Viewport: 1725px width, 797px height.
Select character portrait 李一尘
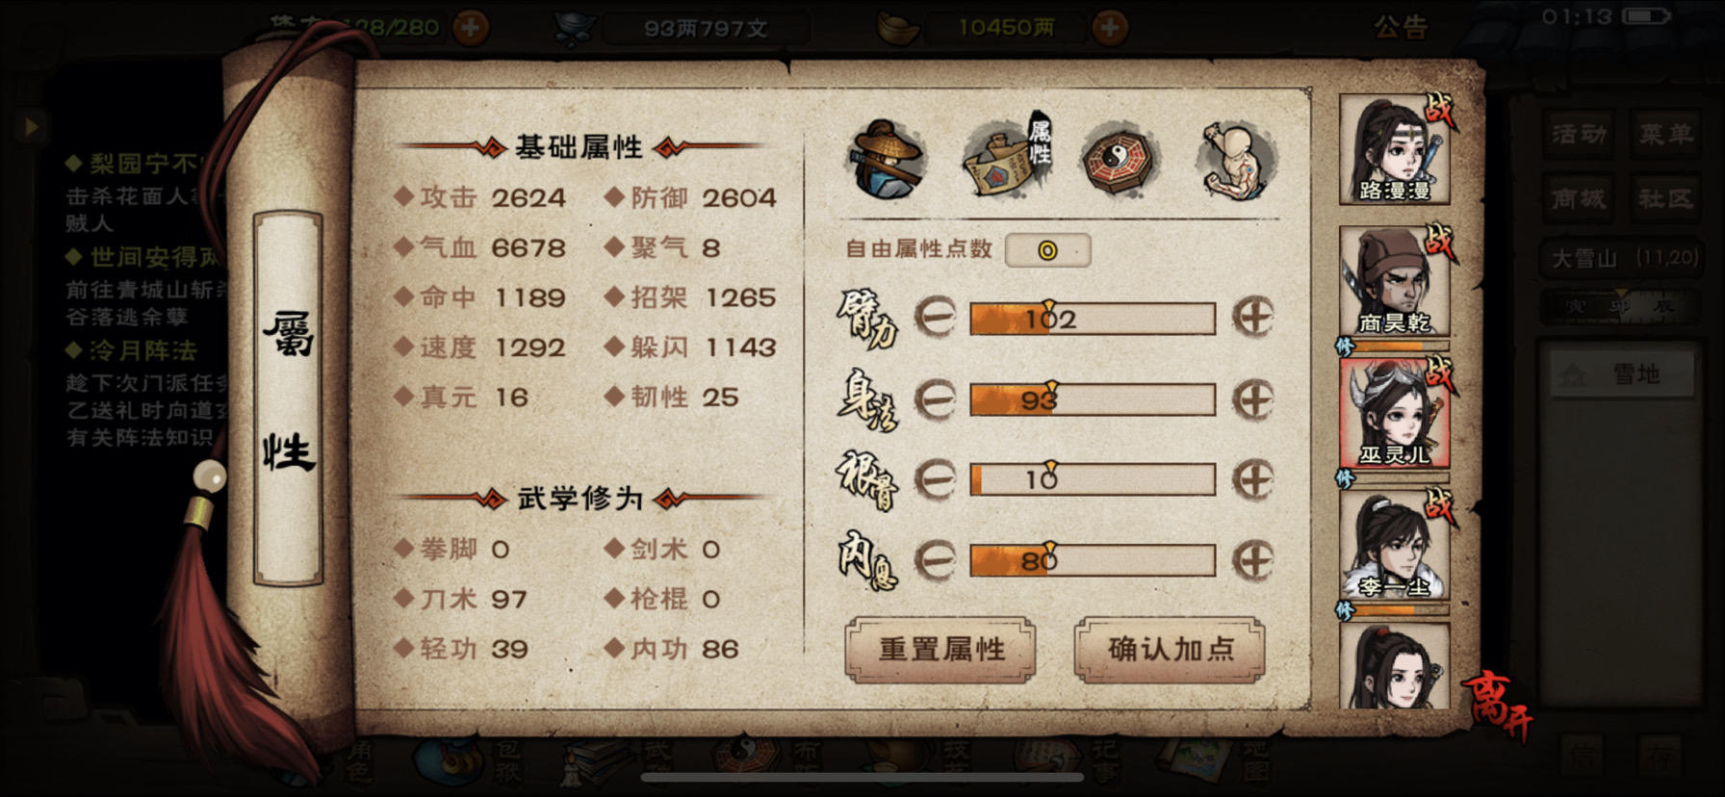pos(1395,546)
